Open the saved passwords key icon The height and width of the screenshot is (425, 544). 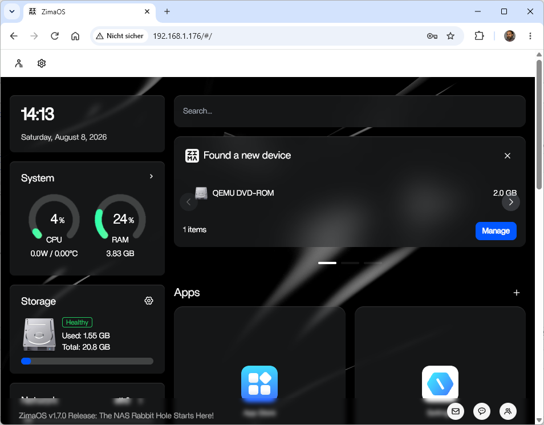click(432, 36)
